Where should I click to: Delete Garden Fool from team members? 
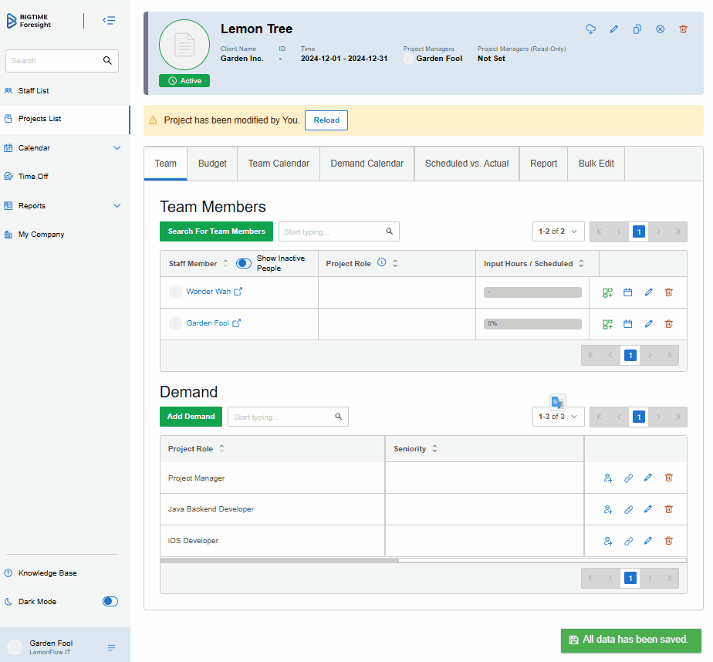point(668,324)
